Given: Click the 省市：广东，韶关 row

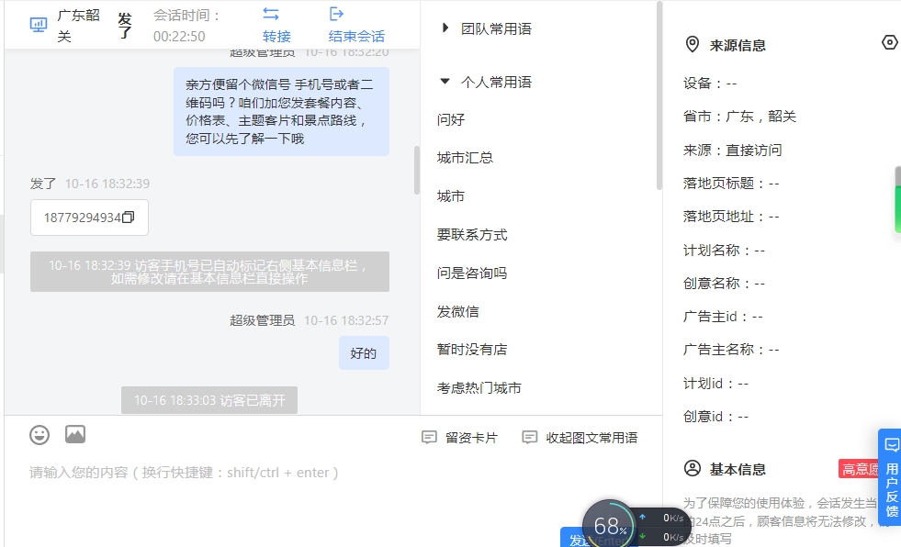Looking at the screenshot, I should pyautogui.click(x=739, y=117).
